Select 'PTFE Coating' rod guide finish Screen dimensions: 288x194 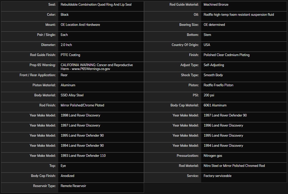pos(70,55)
